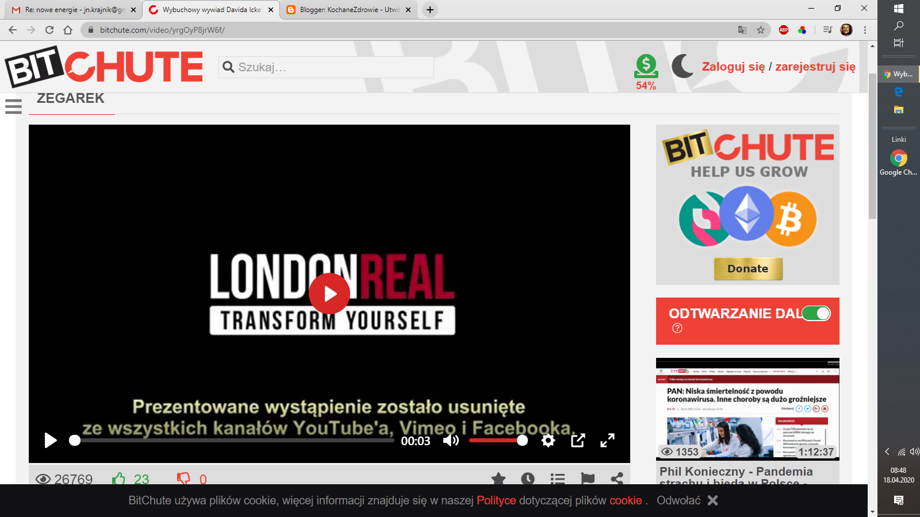Click the video progress bar handle
920x517 pixels.
coord(75,441)
